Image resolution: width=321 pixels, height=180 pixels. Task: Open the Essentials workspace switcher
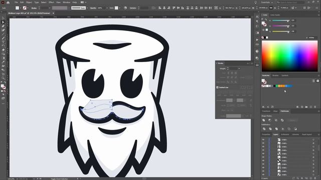pyautogui.click(x=267, y=2)
